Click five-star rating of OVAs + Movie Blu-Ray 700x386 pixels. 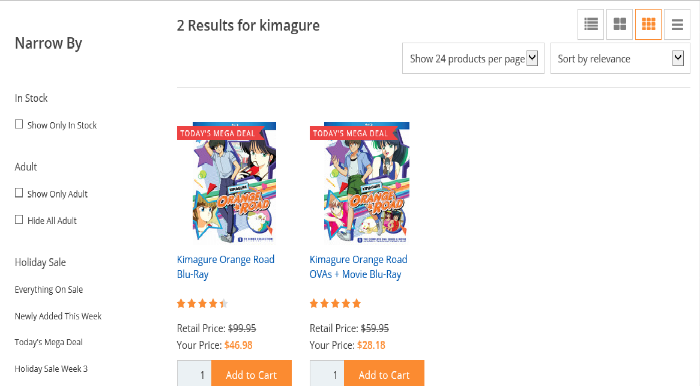(335, 304)
